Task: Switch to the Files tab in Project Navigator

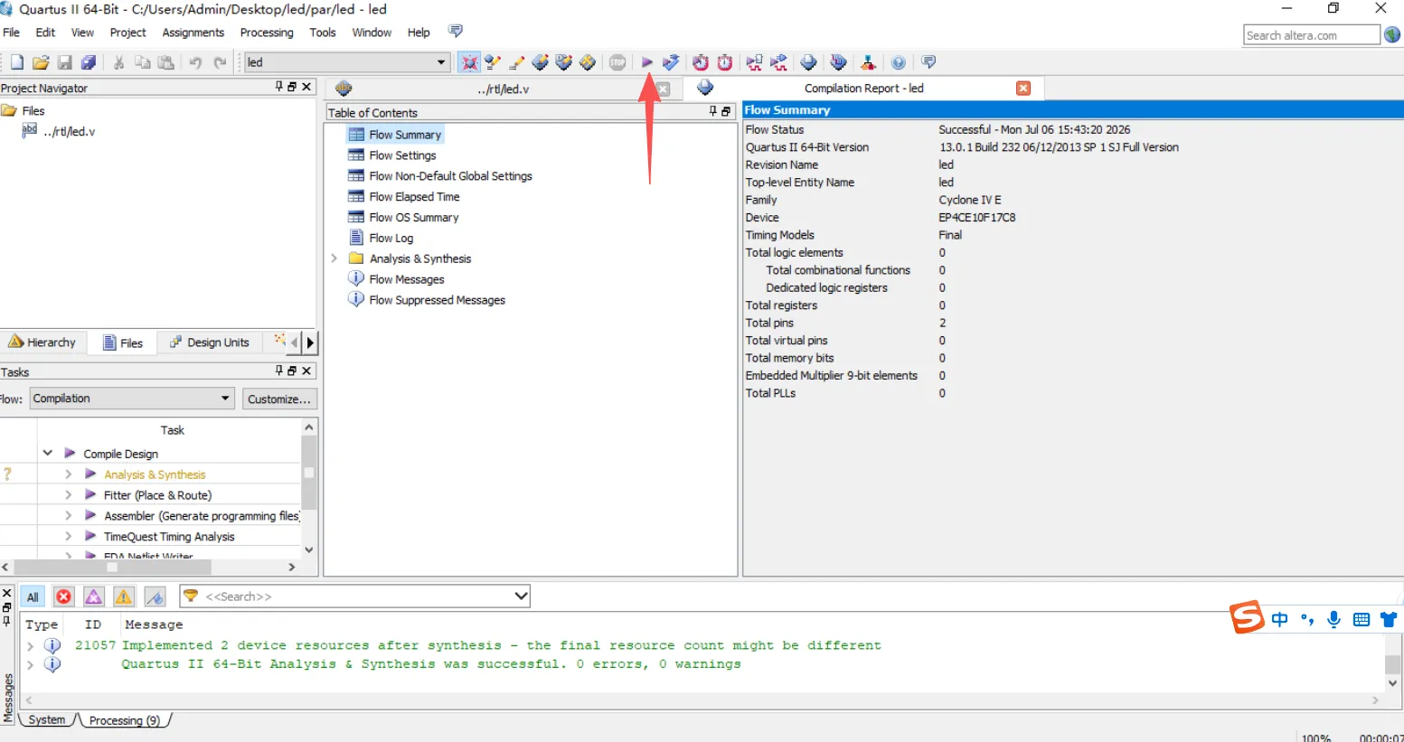Action: (123, 343)
